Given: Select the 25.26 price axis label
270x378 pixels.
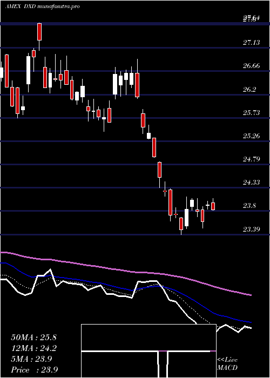Looking at the screenshot, I should (x=251, y=136).
